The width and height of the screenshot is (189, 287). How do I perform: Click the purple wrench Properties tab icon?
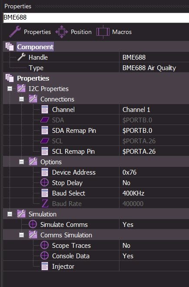(15, 32)
